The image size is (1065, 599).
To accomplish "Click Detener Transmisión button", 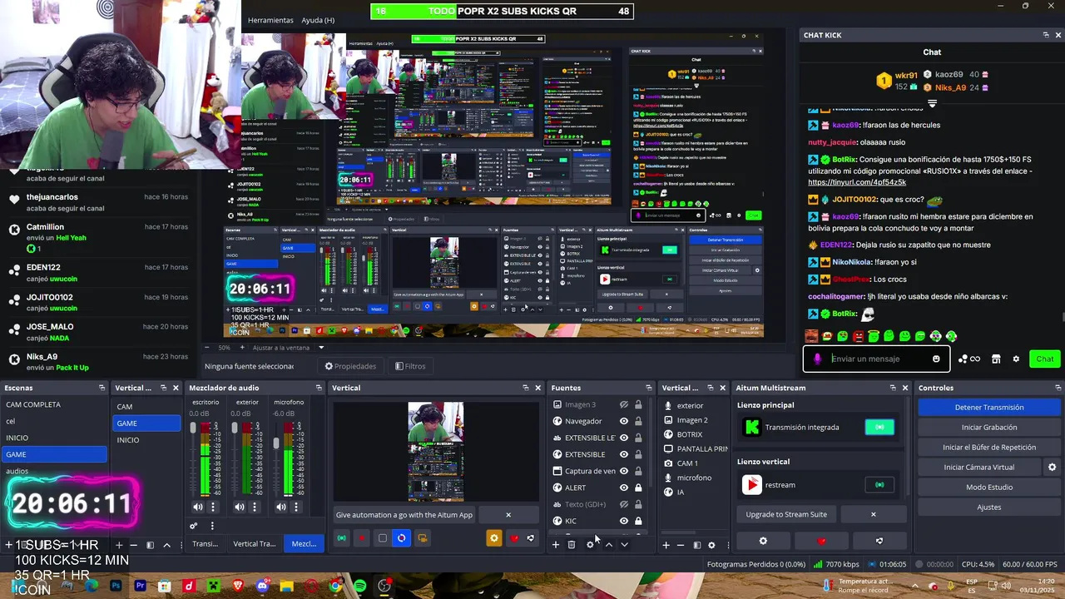I will (x=989, y=407).
